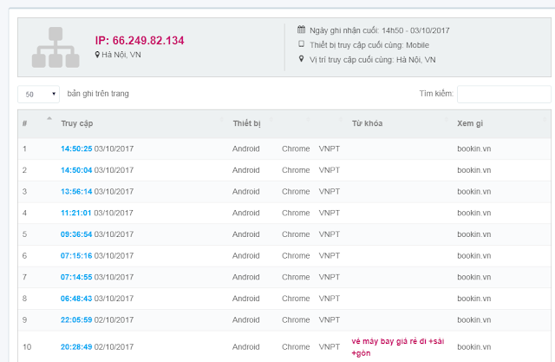Click VNPT in row 4
555x362 pixels.
(330, 213)
